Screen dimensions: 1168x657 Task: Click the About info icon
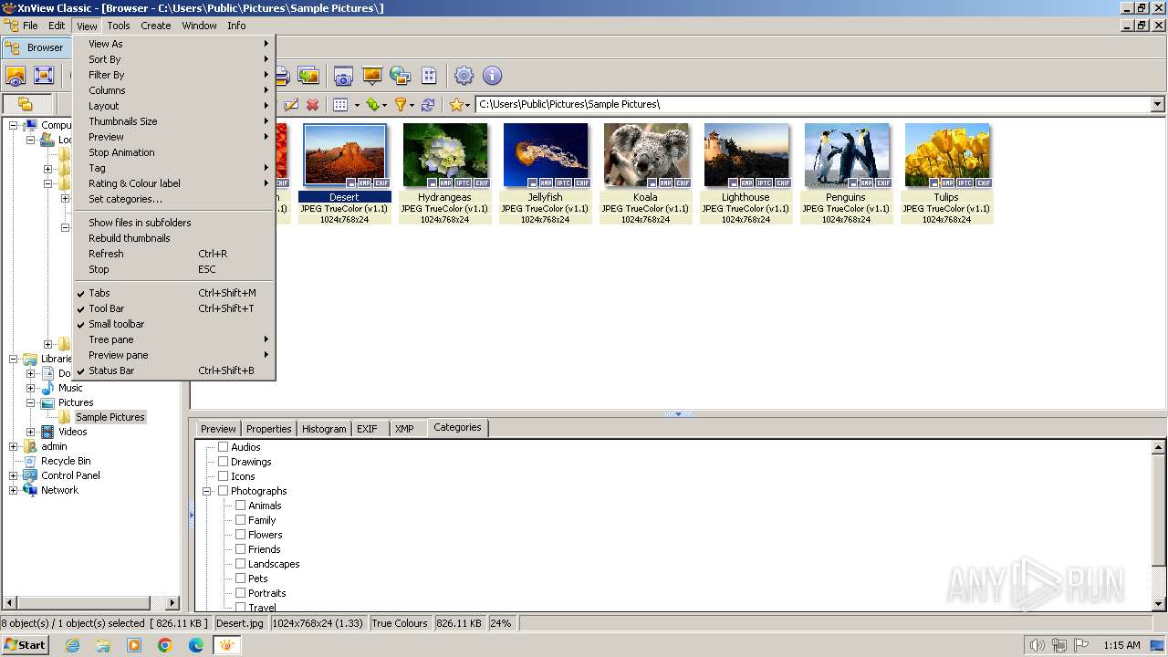[x=492, y=76]
